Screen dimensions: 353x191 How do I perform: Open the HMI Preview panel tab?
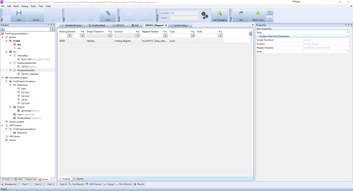pyautogui.click(x=94, y=184)
